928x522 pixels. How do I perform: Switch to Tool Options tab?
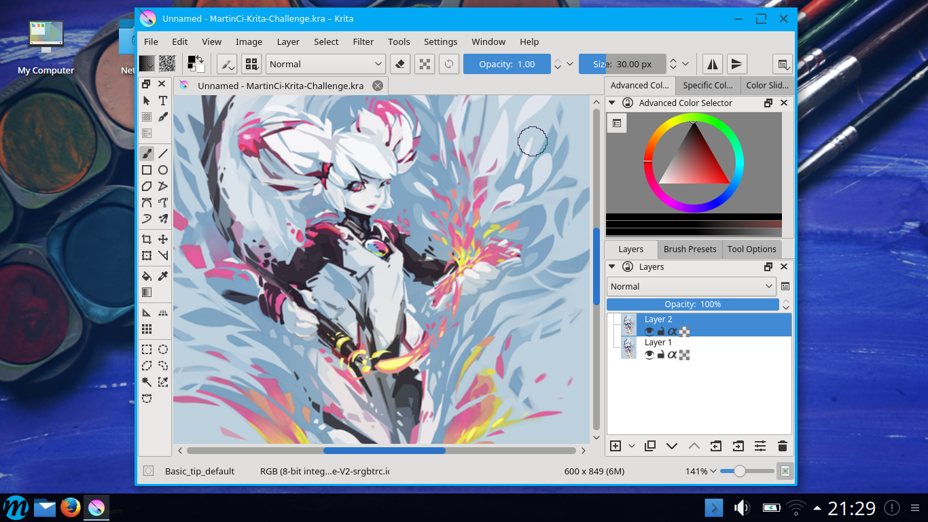(x=751, y=249)
